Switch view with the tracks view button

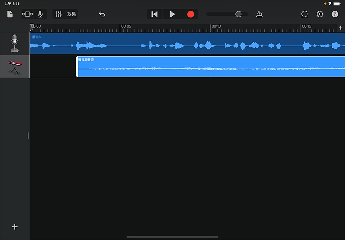[27, 14]
